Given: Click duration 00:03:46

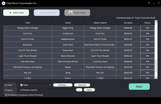Looking at the screenshot, I should pyautogui.click(x=128, y=28).
